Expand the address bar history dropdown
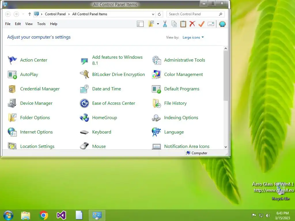Viewport: 295px width, 221px height. point(153,14)
